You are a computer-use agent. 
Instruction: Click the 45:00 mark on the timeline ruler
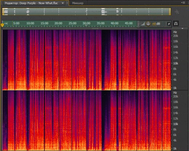pos(129,23)
